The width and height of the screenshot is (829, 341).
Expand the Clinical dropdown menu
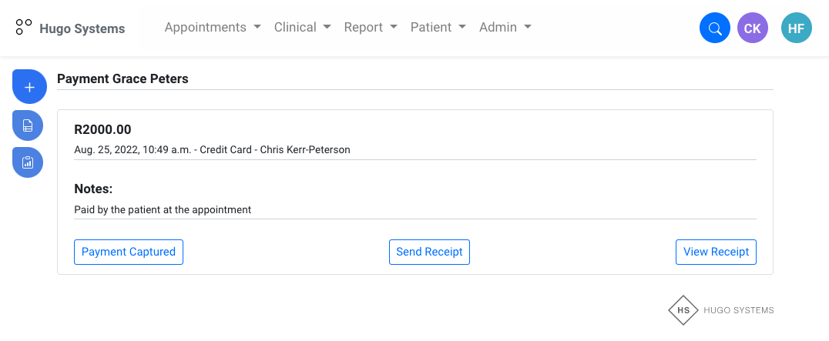point(302,28)
